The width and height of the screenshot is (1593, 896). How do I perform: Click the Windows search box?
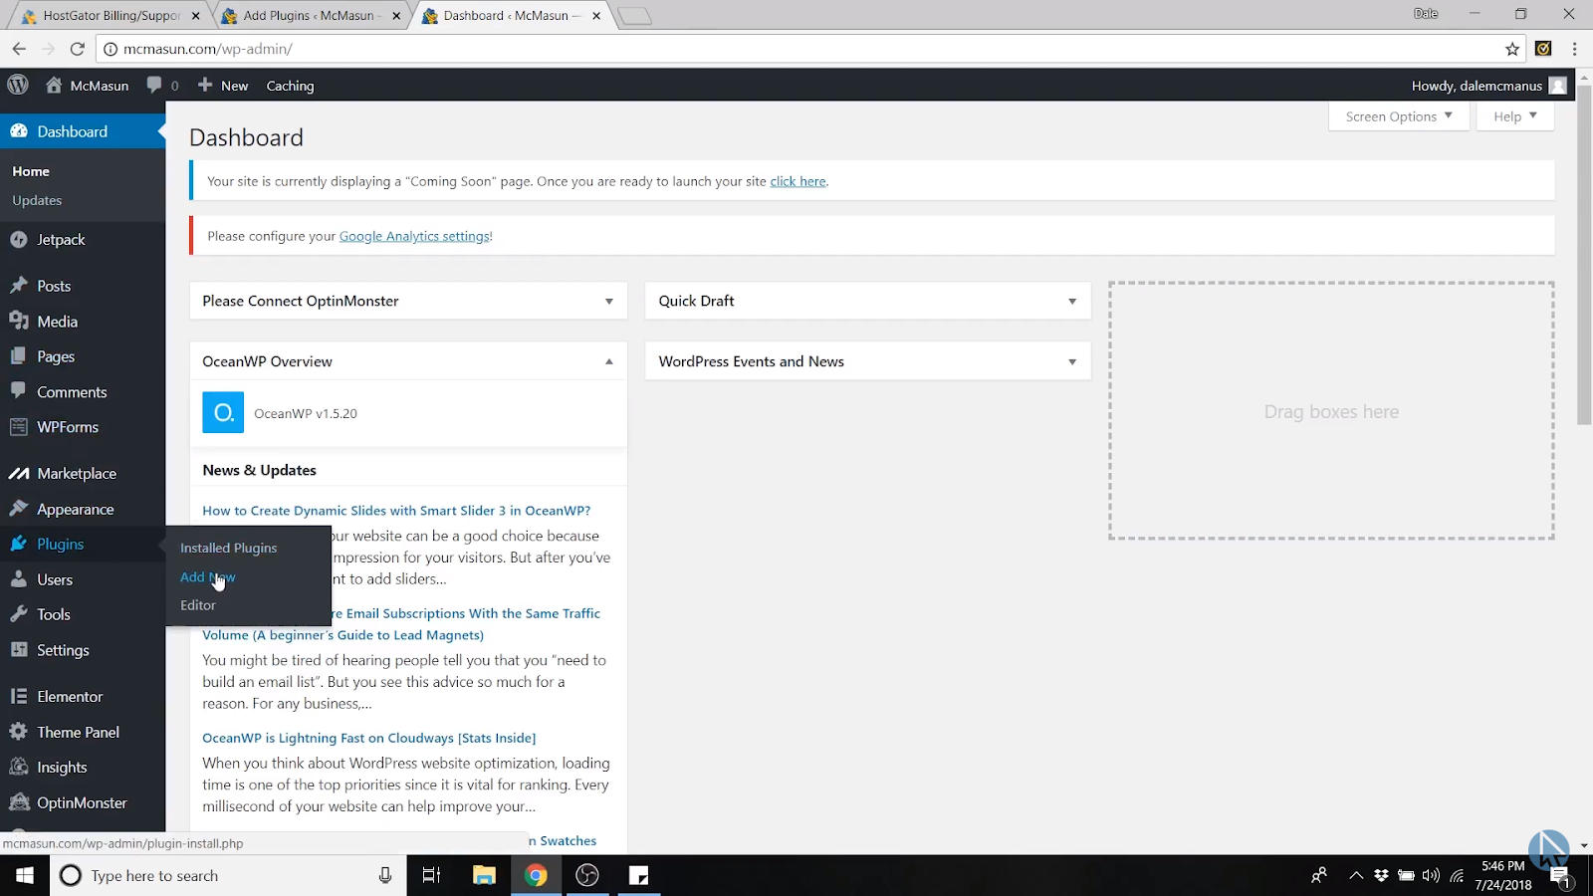click(228, 875)
